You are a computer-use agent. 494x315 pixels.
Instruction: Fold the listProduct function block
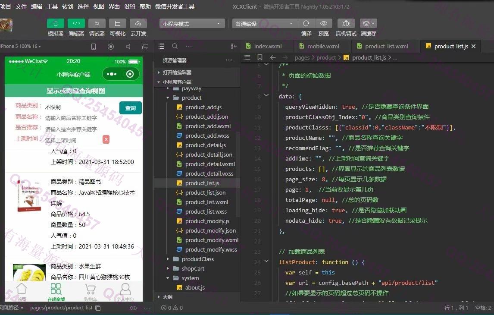(266, 261)
